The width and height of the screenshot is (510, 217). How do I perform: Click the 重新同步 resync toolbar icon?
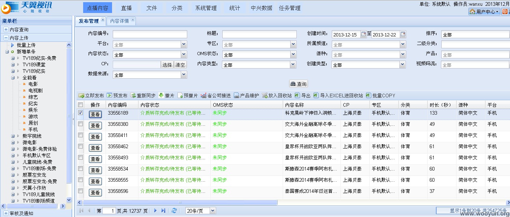pyautogui.click(x=133, y=96)
